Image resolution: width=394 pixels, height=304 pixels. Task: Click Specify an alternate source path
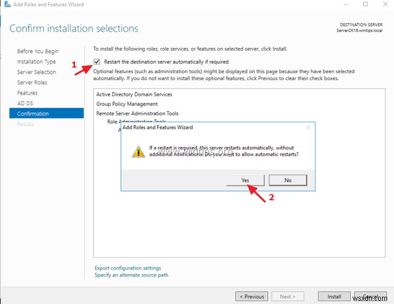(x=131, y=275)
